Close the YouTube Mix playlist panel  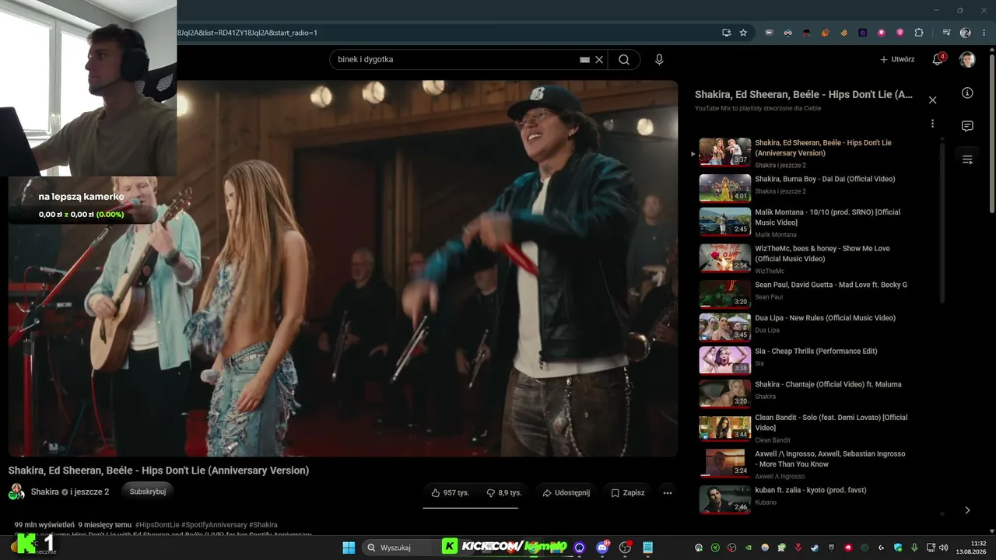(x=932, y=100)
